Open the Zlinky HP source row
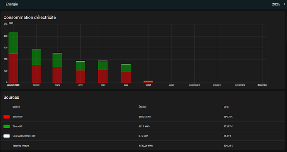Screen dimensions: 287x152 [143, 117]
